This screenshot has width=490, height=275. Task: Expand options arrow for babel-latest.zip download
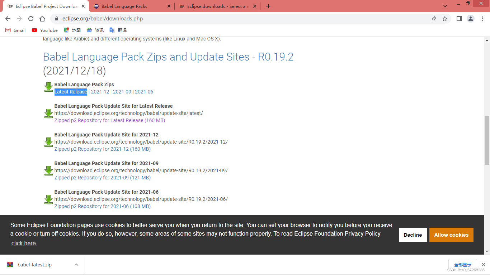tap(76, 265)
